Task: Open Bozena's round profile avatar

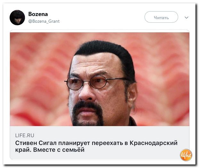Action: point(17,18)
